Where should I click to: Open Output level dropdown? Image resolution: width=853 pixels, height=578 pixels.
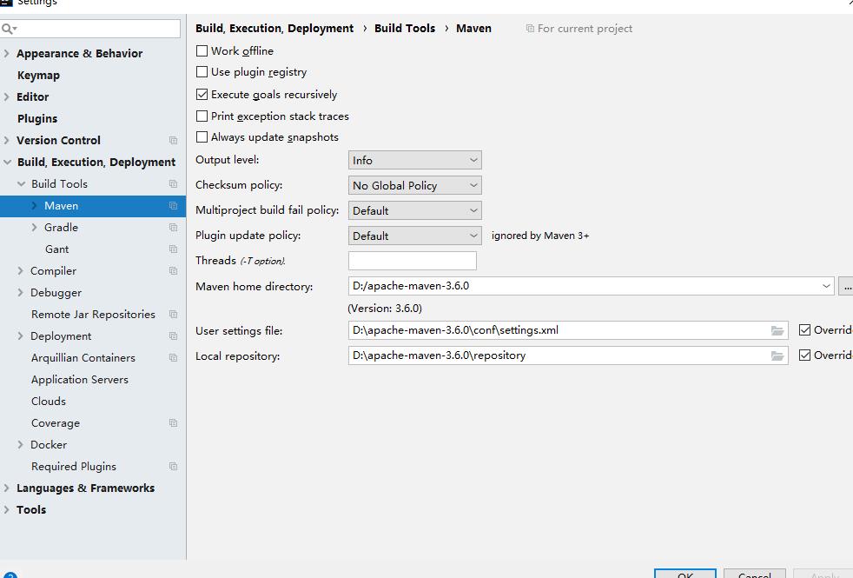pos(414,160)
